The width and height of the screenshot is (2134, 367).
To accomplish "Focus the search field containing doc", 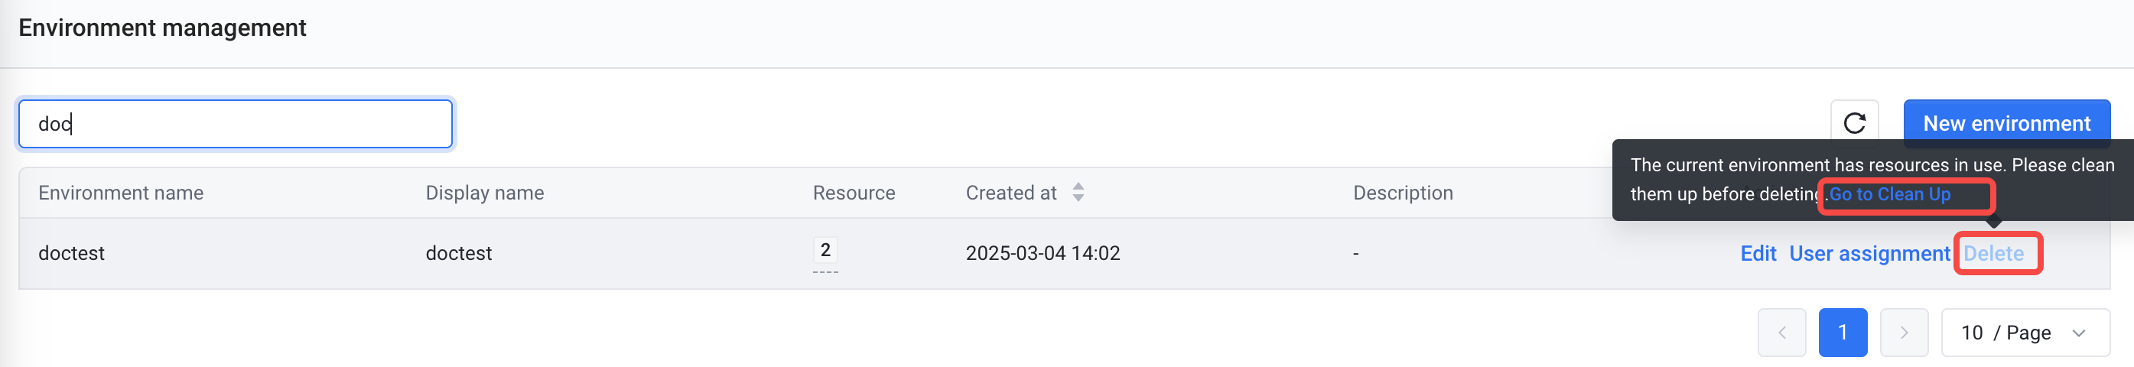I will click(x=236, y=125).
